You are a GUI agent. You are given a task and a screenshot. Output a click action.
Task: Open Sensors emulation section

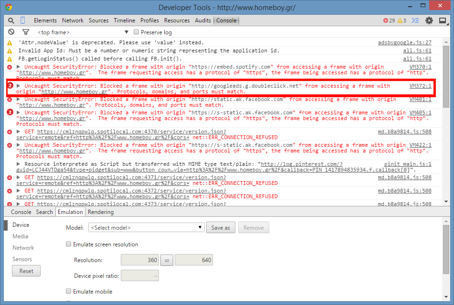[x=22, y=259]
